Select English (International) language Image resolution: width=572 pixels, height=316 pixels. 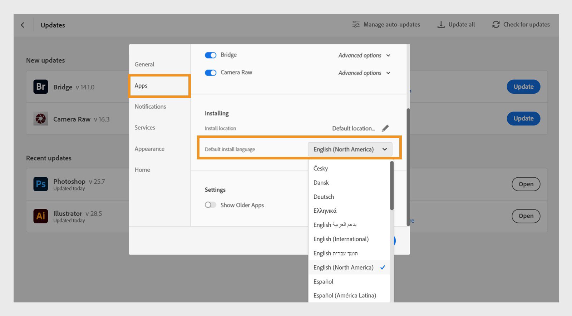349,239
